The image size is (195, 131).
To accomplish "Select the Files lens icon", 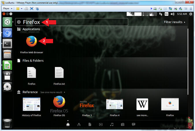I will coord(90,124).
